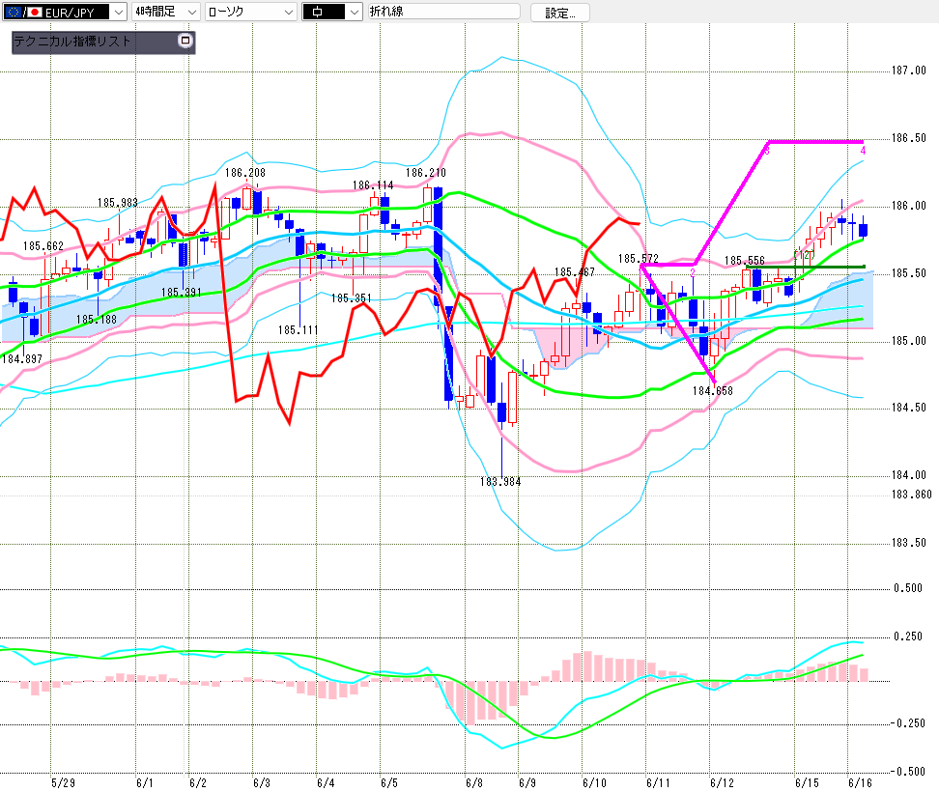Viewport: 939px width, 792px height.
Task: Click the -0.500 MACD axis label
Action: (x=907, y=772)
